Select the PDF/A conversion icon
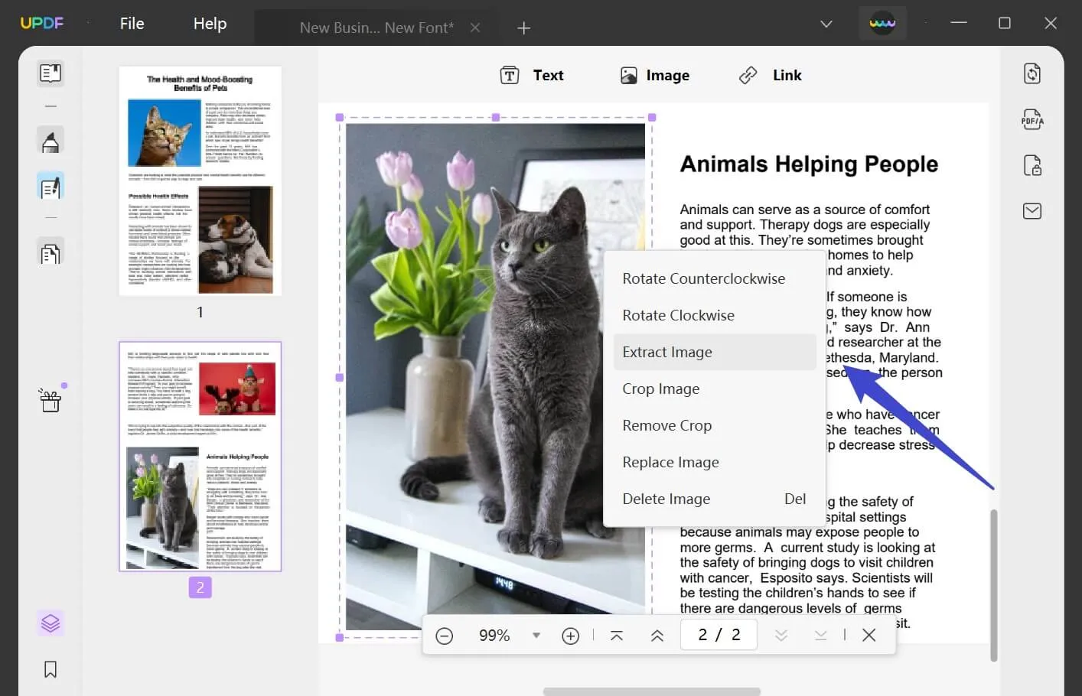This screenshot has width=1082, height=696. coord(1032,119)
